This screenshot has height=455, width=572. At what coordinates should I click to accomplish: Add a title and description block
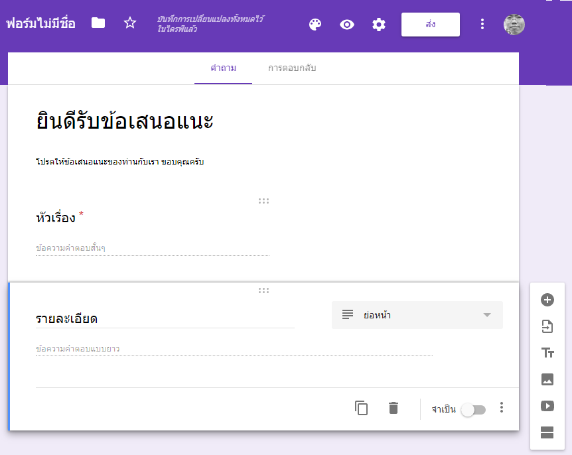[547, 353]
